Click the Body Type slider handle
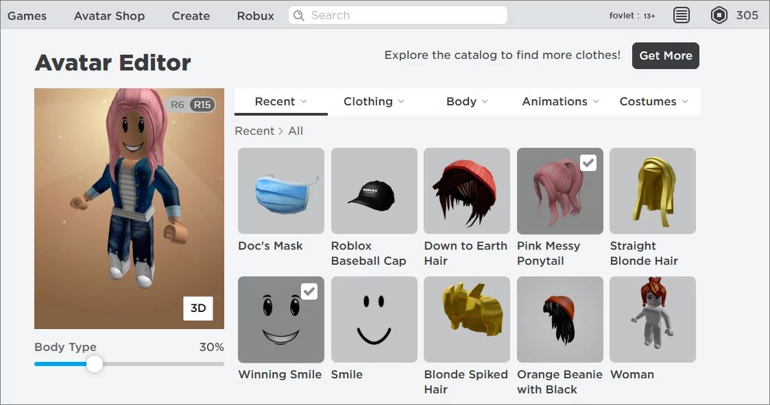 pos(94,365)
